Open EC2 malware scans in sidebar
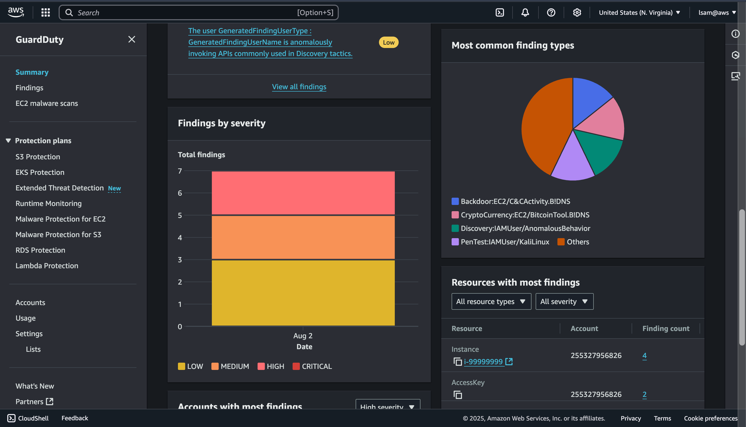Image resolution: width=746 pixels, height=427 pixels. point(47,103)
